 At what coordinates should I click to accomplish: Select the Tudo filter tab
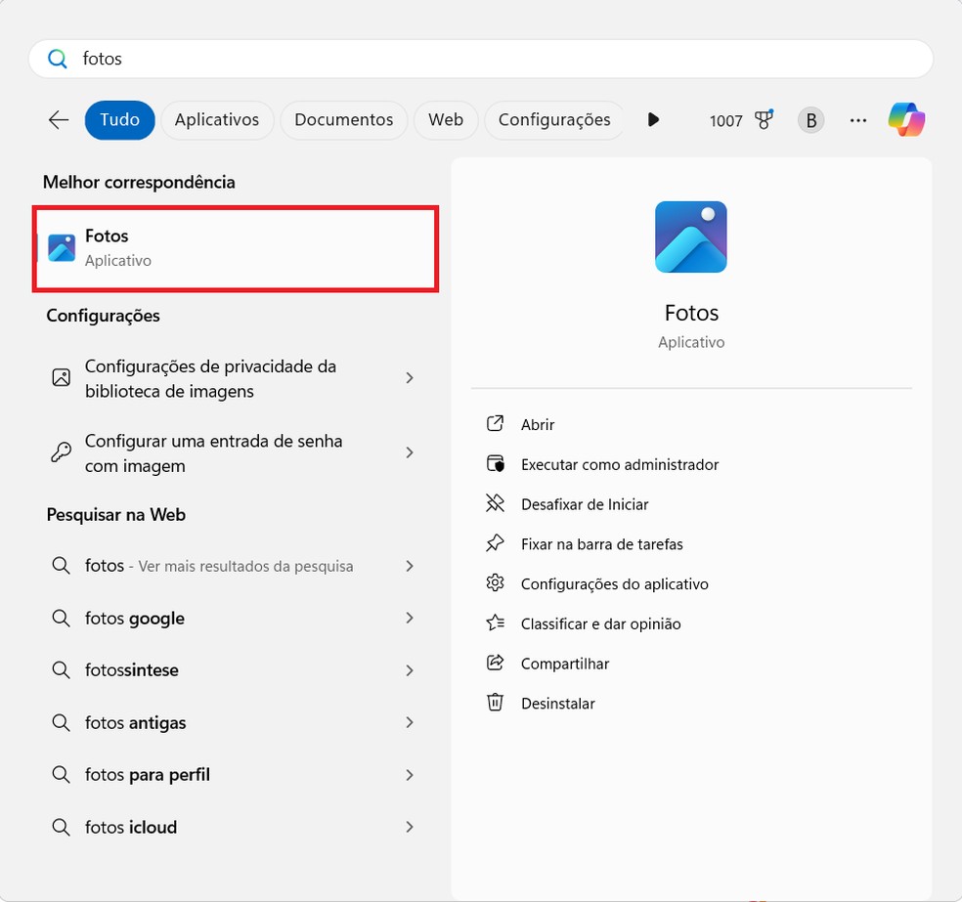119,119
